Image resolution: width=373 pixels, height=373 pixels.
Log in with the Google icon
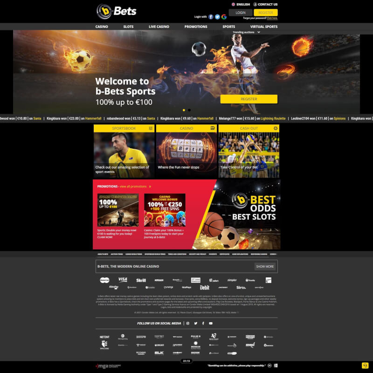coord(224,17)
